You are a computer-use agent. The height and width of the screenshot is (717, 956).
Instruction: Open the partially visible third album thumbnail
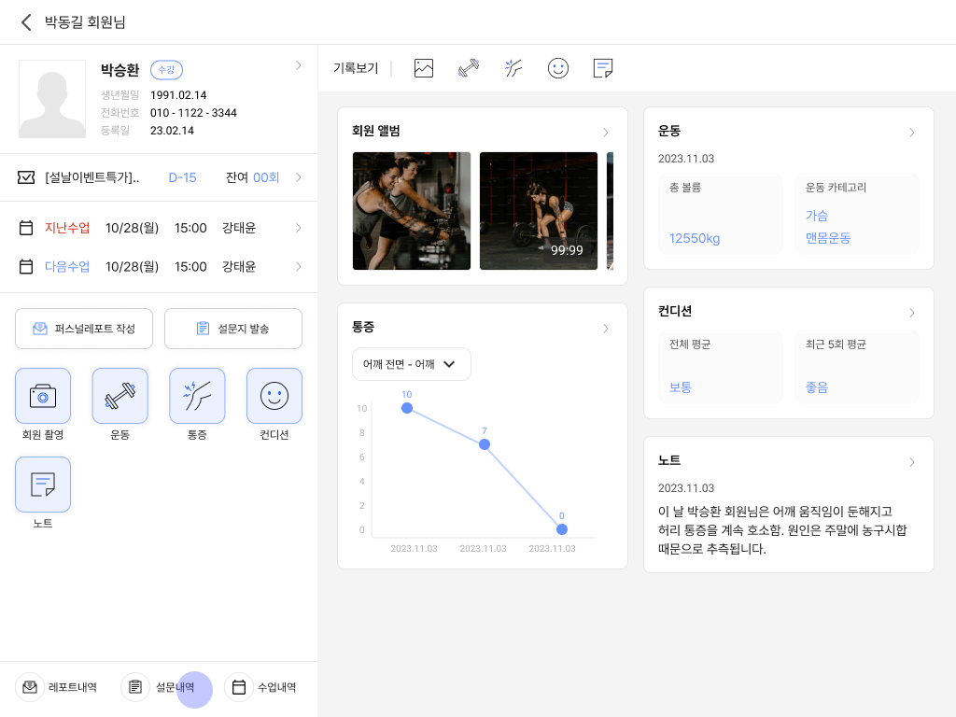[611, 211]
